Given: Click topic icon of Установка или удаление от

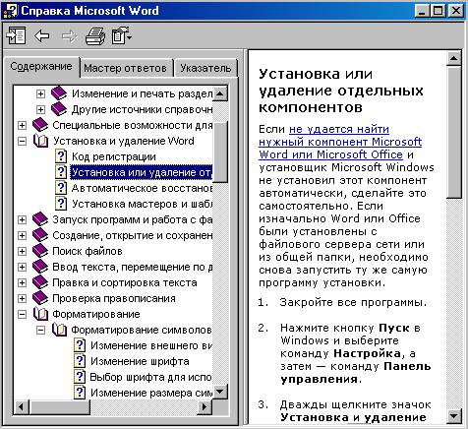Looking at the screenshot, I should pos(61,172).
